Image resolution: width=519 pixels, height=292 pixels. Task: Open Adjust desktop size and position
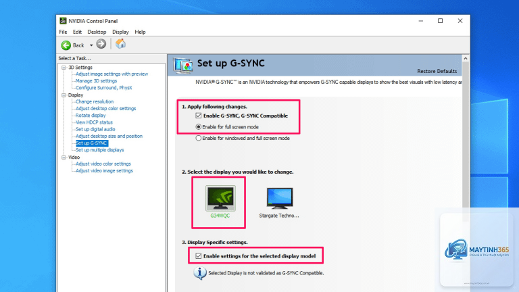109,136
